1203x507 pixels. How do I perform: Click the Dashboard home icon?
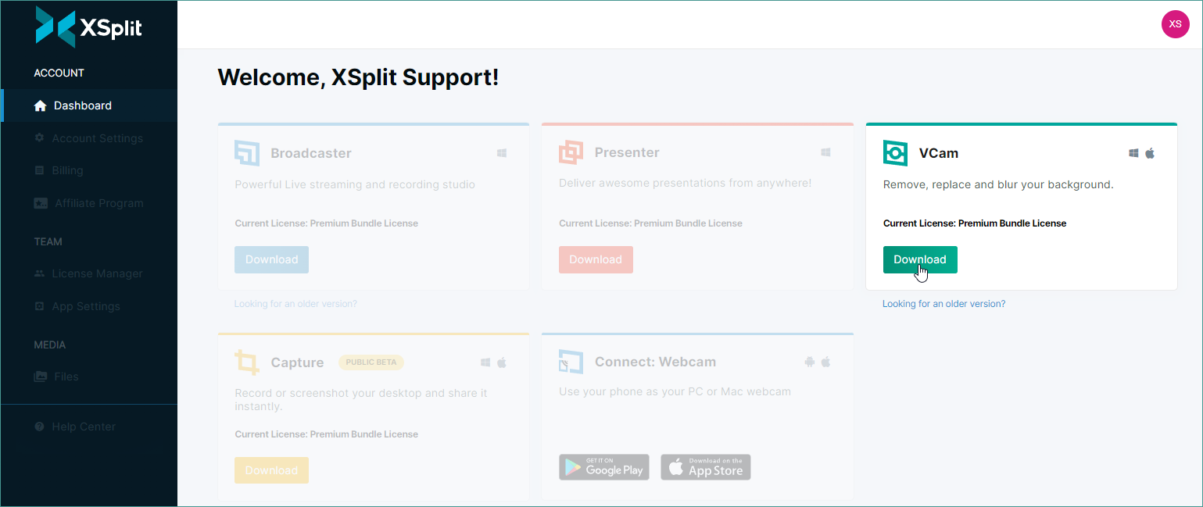(x=41, y=105)
